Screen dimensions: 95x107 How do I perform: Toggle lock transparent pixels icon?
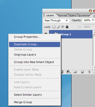(x=54, y=27)
